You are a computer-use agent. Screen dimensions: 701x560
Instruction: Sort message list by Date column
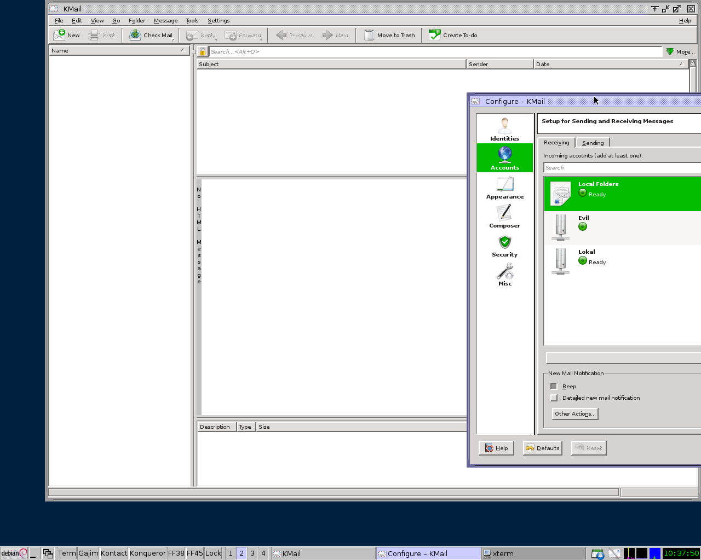coord(611,64)
